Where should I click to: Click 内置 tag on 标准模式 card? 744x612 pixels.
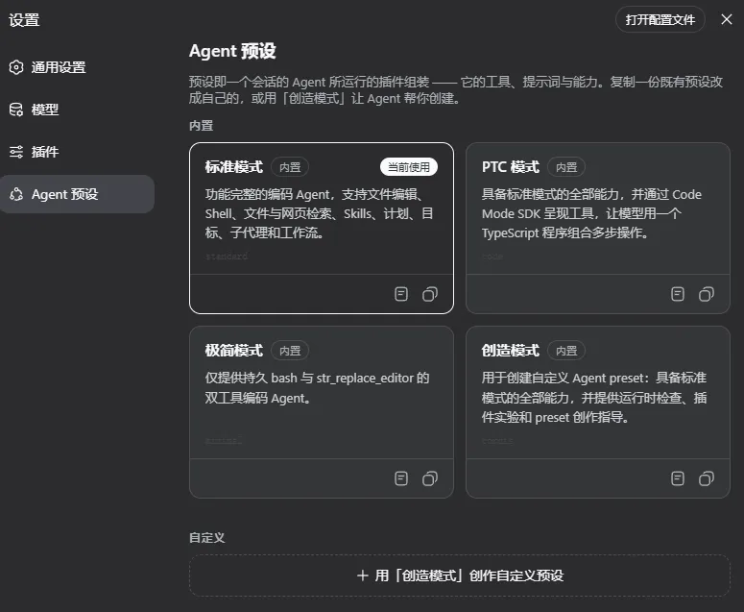(290, 167)
